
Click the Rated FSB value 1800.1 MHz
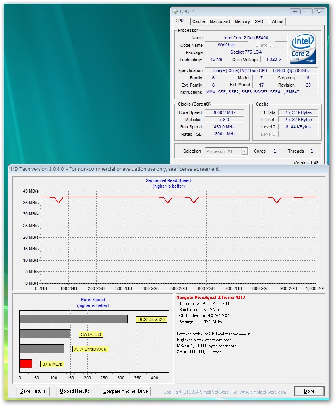click(224, 134)
